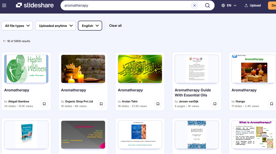Open the Uploaded anytime dropdown
The height and width of the screenshot is (154, 276).
click(55, 26)
